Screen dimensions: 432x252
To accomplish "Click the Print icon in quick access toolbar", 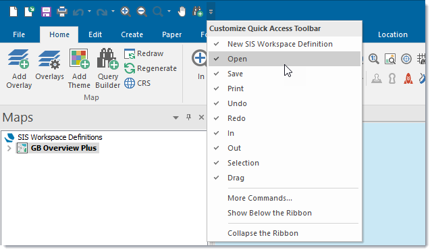I will pyautogui.click(x=62, y=12).
